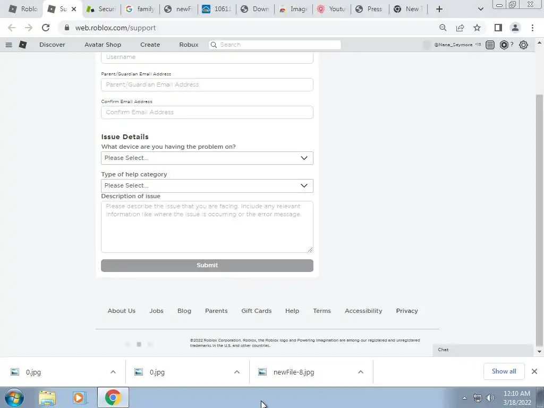Screen dimensions: 544x408
Task: Open the Robux balance hexagon icon
Action: (504, 45)
